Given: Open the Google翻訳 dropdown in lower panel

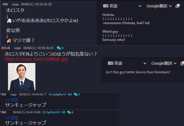Looking at the screenshot, I should tap(164, 63).
